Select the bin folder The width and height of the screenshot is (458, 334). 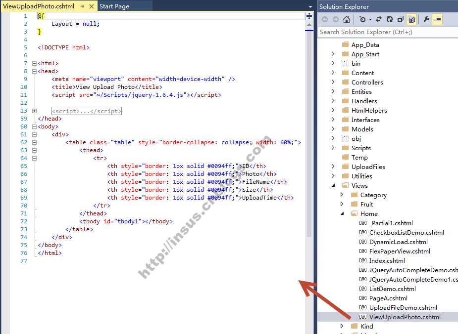coord(356,63)
